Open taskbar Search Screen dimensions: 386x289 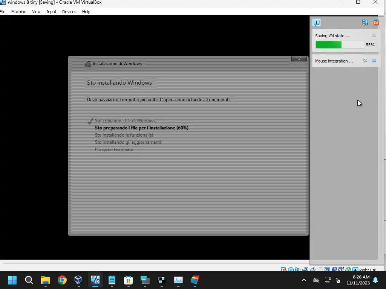pyautogui.click(x=29, y=280)
